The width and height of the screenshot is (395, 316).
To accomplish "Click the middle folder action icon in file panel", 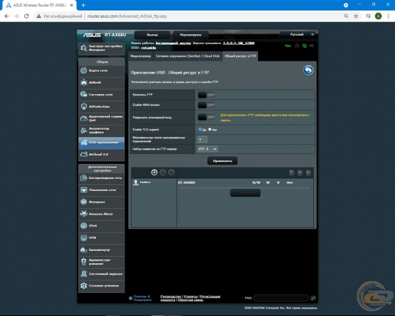I will coord(300,173).
